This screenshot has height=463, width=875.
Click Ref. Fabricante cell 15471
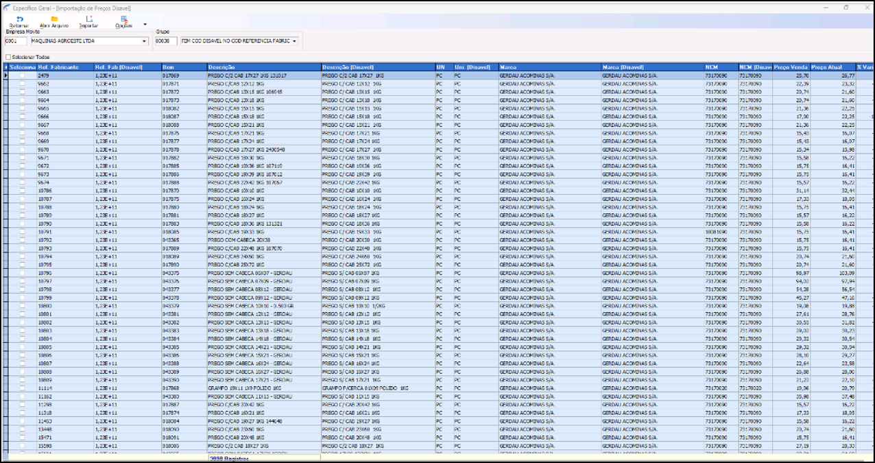coord(65,438)
